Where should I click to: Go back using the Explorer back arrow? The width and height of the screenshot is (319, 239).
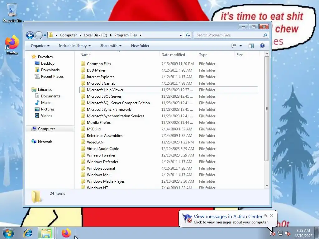[x=30, y=35]
